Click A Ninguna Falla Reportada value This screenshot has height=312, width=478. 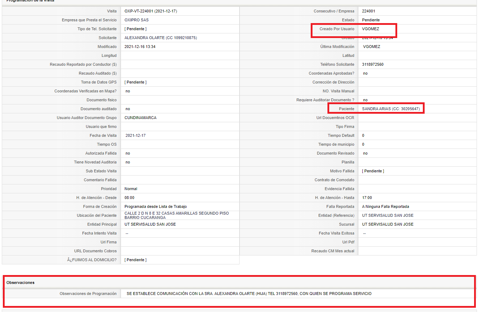click(x=385, y=206)
